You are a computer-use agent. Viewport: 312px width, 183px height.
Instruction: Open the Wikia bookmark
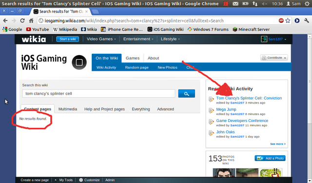pyautogui.click(x=89, y=29)
